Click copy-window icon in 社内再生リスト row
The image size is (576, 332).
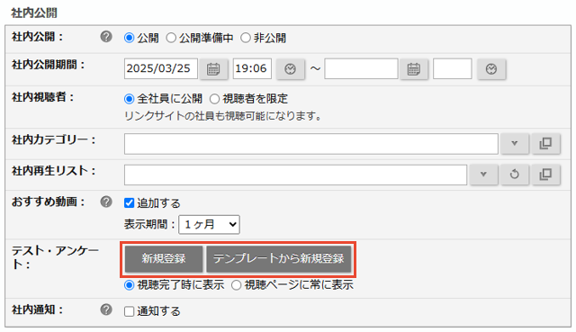coord(545,175)
